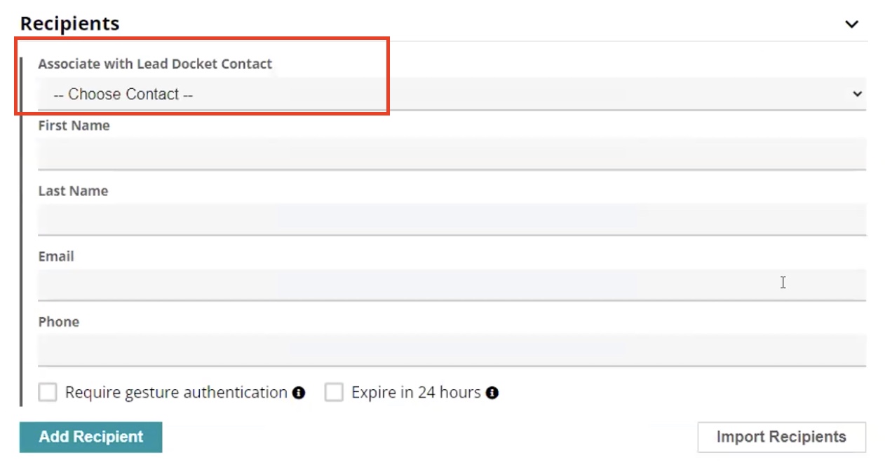Focus the First Name input field
Screen dimensions: 885x462
(452, 154)
